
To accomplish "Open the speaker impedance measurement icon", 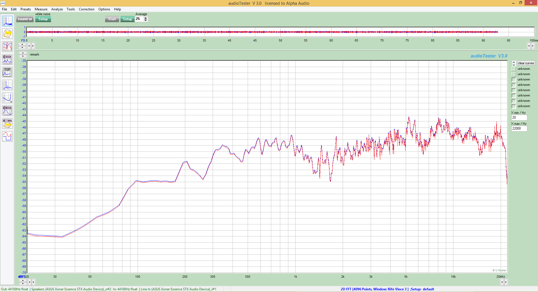I will (7, 59).
